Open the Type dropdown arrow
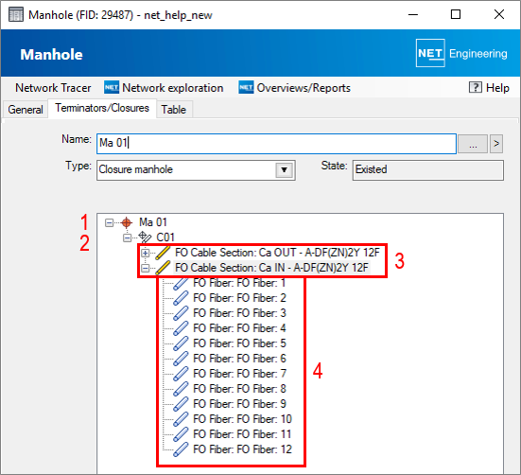Screen dimensions: 521x475 tap(284, 170)
